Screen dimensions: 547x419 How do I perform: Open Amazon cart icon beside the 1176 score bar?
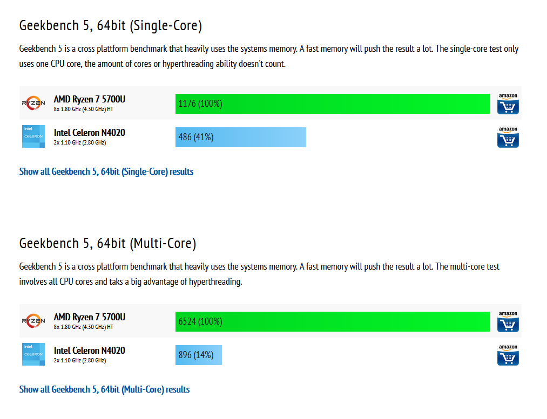tap(508, 104)
